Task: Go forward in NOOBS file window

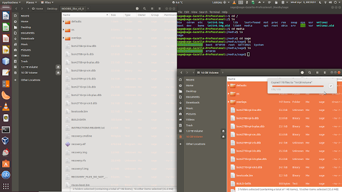Action: (22, 9)
